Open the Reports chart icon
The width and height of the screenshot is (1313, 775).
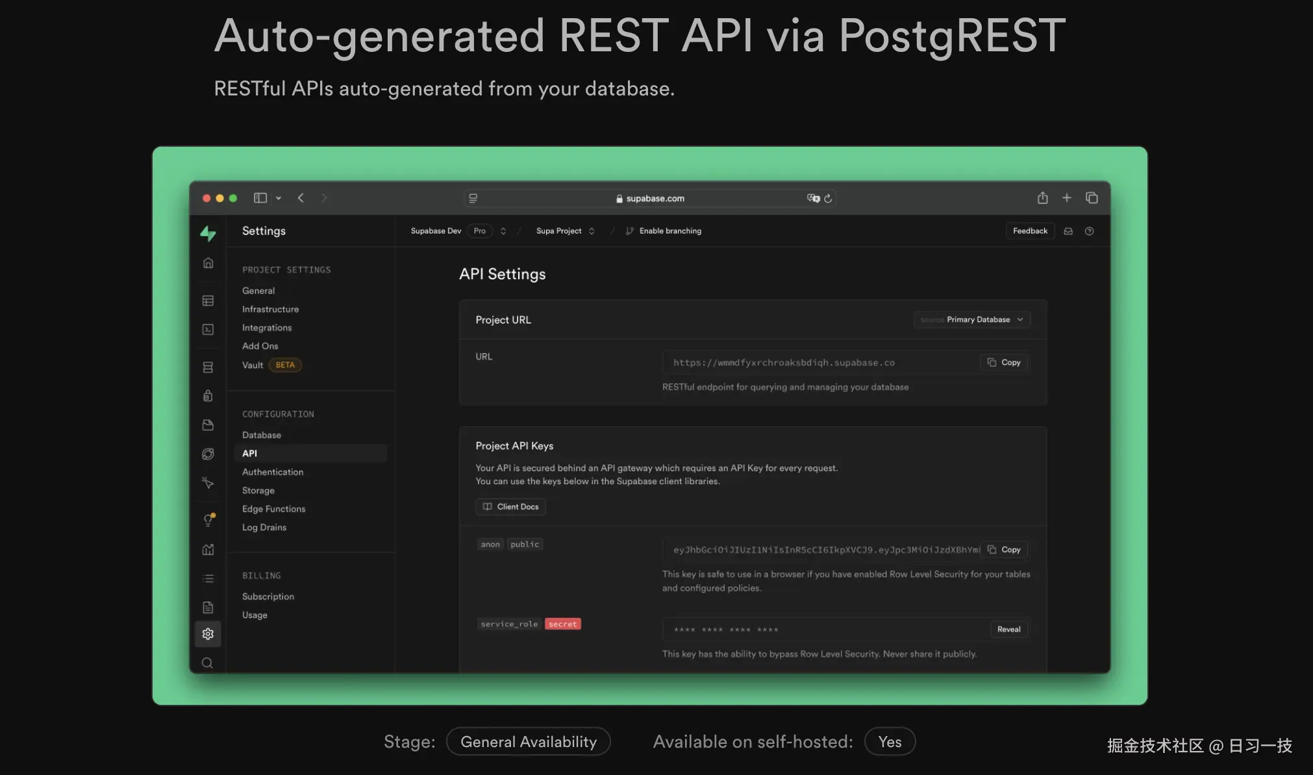[x=208, y=550]
